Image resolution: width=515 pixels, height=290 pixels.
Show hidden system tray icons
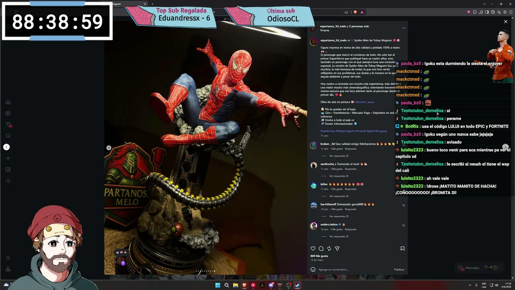coord(470,285)
